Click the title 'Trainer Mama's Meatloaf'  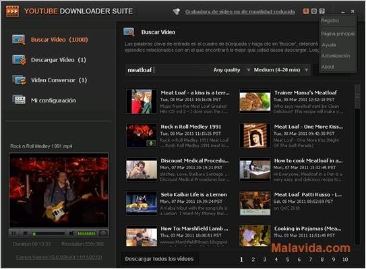(x=306, y=93)
